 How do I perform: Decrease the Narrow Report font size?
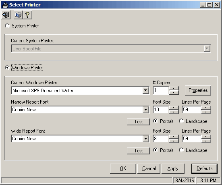coord(174,112)
